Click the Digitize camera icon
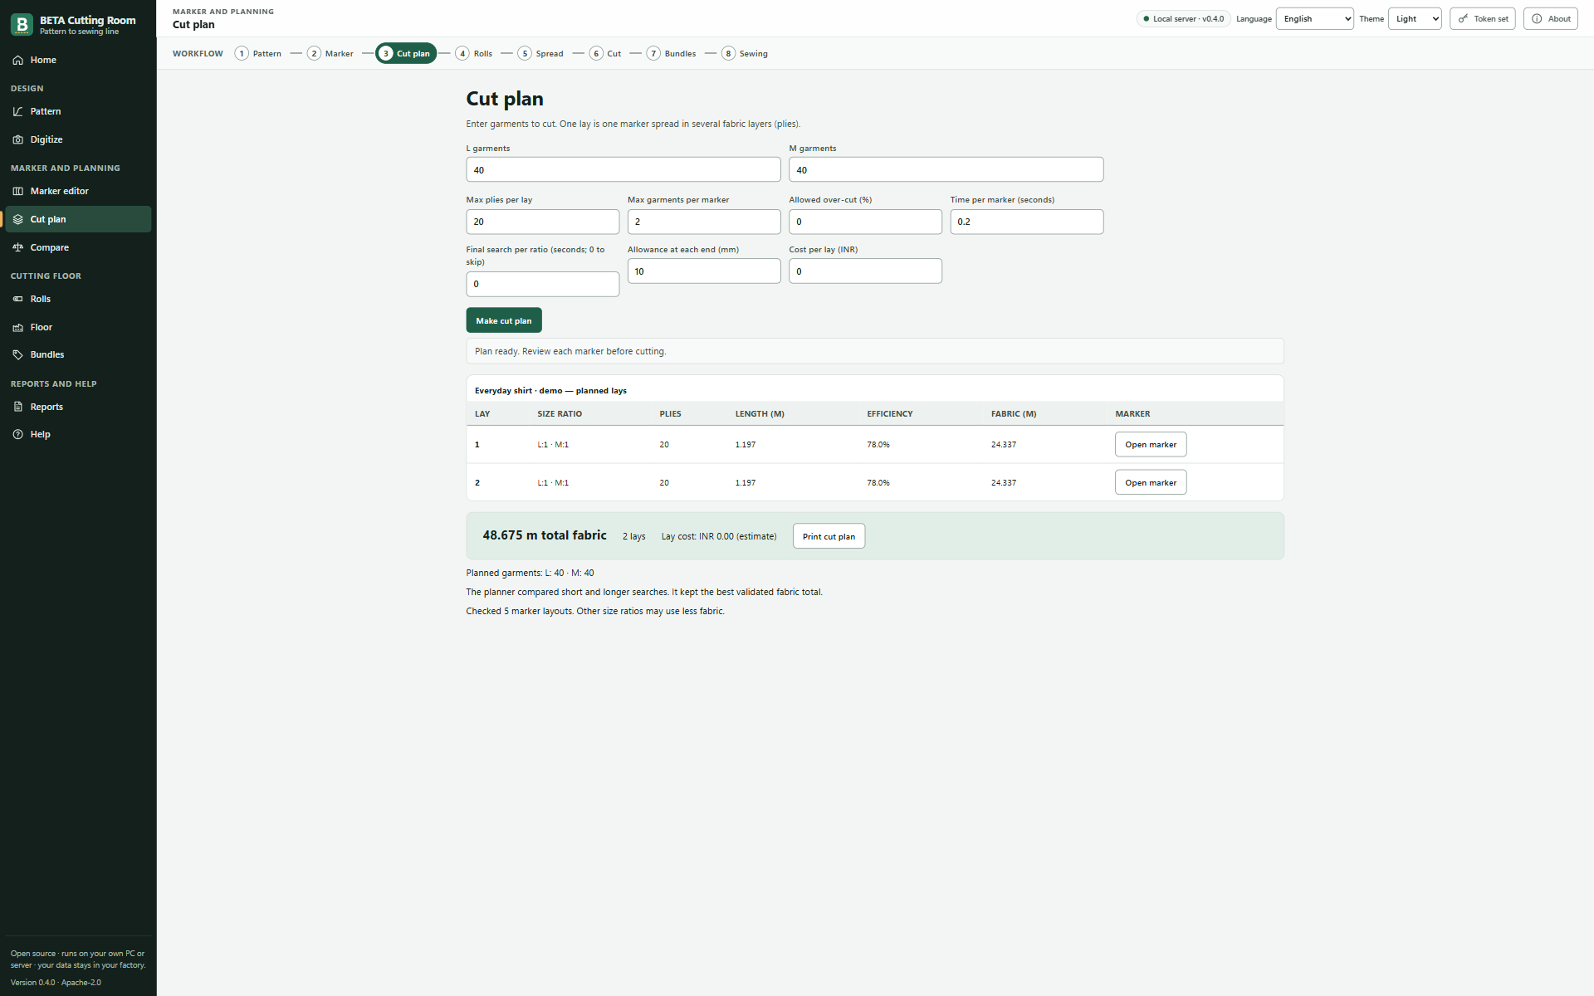This screenshot has height=996, width=1594. coord(17,139)
